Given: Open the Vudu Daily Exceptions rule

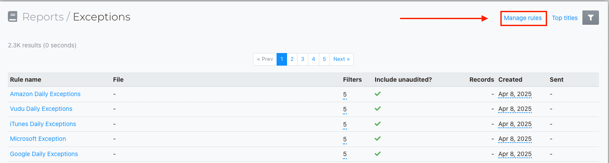Looking at the screenshot, I should tap(41, 109).
